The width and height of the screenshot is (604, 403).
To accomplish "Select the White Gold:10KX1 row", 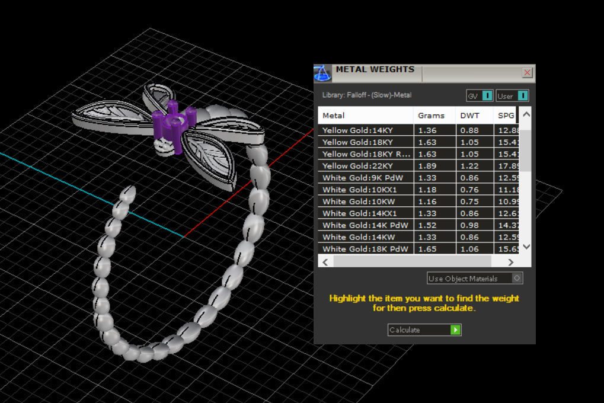I will 418,190.
